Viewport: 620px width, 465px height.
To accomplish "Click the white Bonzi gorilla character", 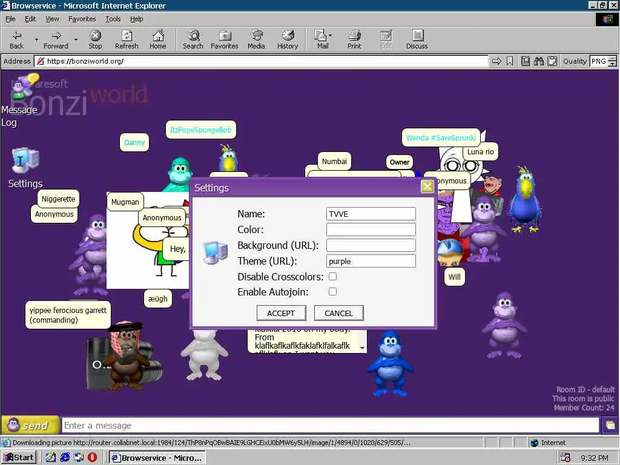I will pyautogui.click(x=204, y=356).
